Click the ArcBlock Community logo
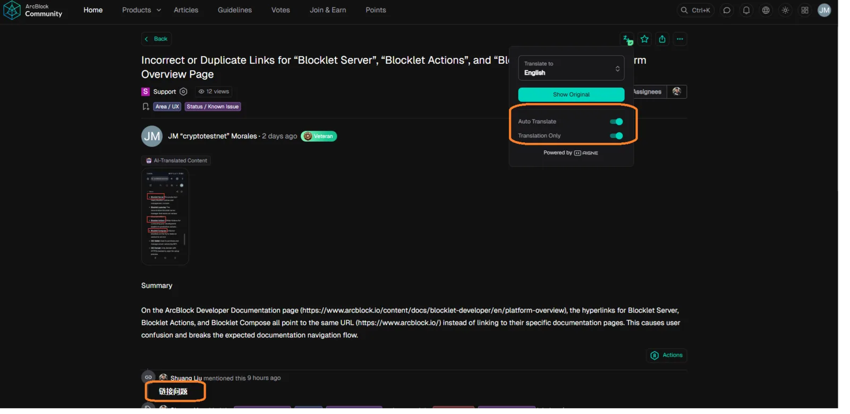The height and width of the screenshot is (414, 850). (33, 10)
